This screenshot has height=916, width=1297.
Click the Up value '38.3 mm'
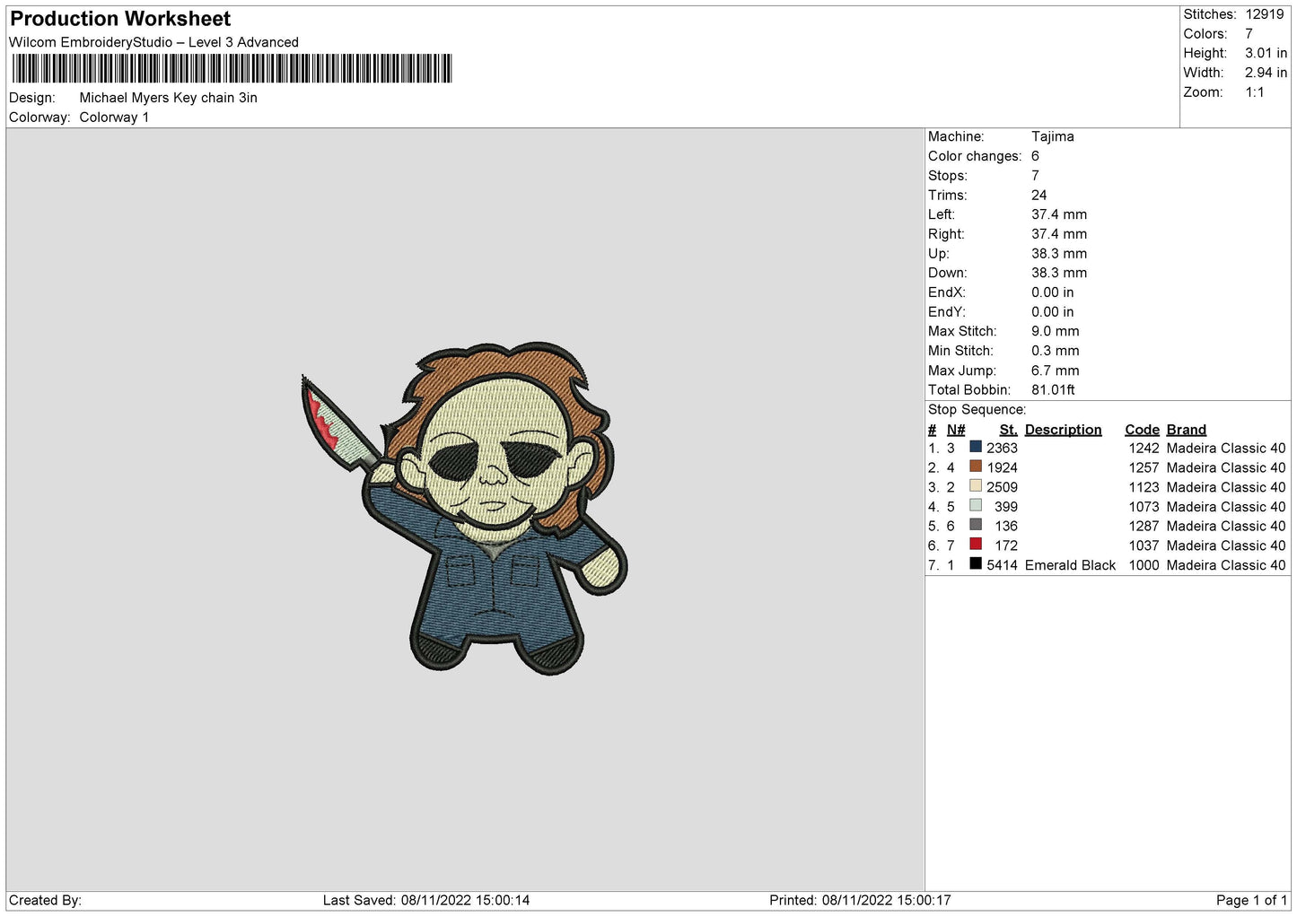point(1059,254)
